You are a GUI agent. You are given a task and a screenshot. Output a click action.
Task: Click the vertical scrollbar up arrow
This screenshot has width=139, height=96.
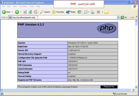pyautogui.click(x=136, y=21)
